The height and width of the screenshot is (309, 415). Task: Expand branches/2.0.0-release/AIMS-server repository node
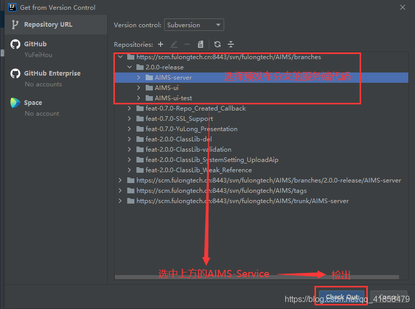coord(121,180)
